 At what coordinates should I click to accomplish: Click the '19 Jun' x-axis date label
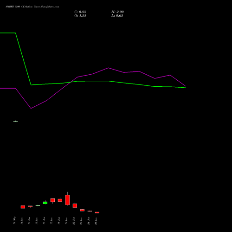[66, 220]
